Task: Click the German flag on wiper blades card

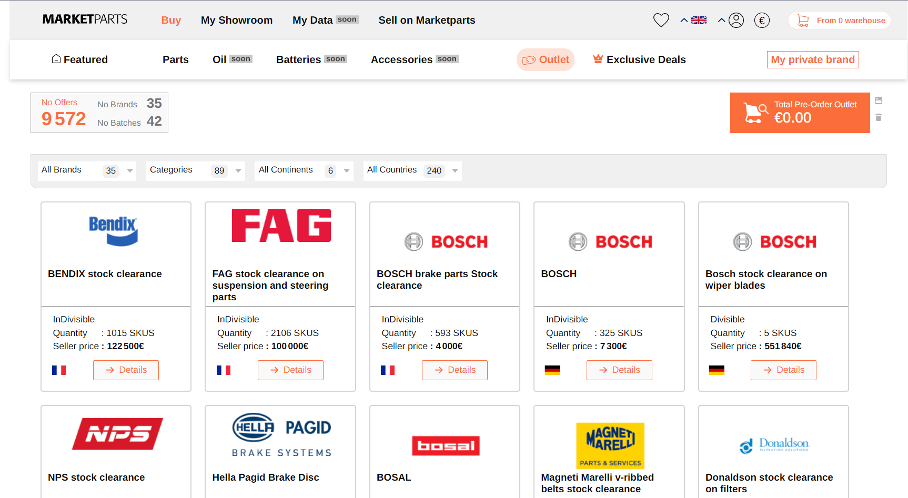Action: click(x=717, y=370)
